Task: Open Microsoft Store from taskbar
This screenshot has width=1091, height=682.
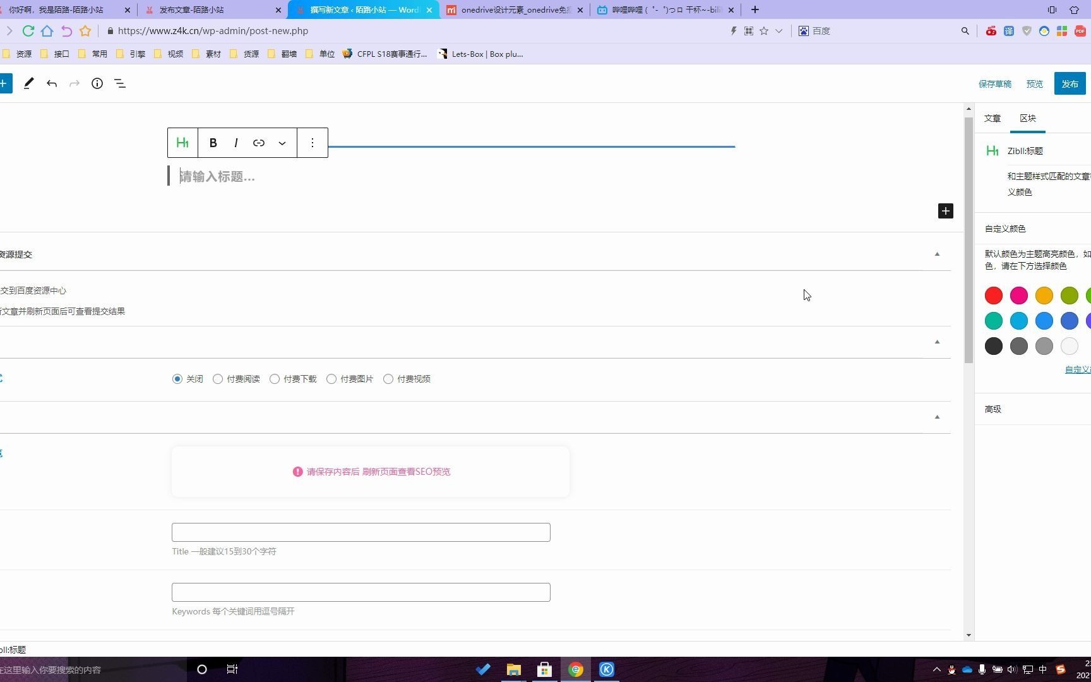Action: pyautogui.click(x=544, y=669)
